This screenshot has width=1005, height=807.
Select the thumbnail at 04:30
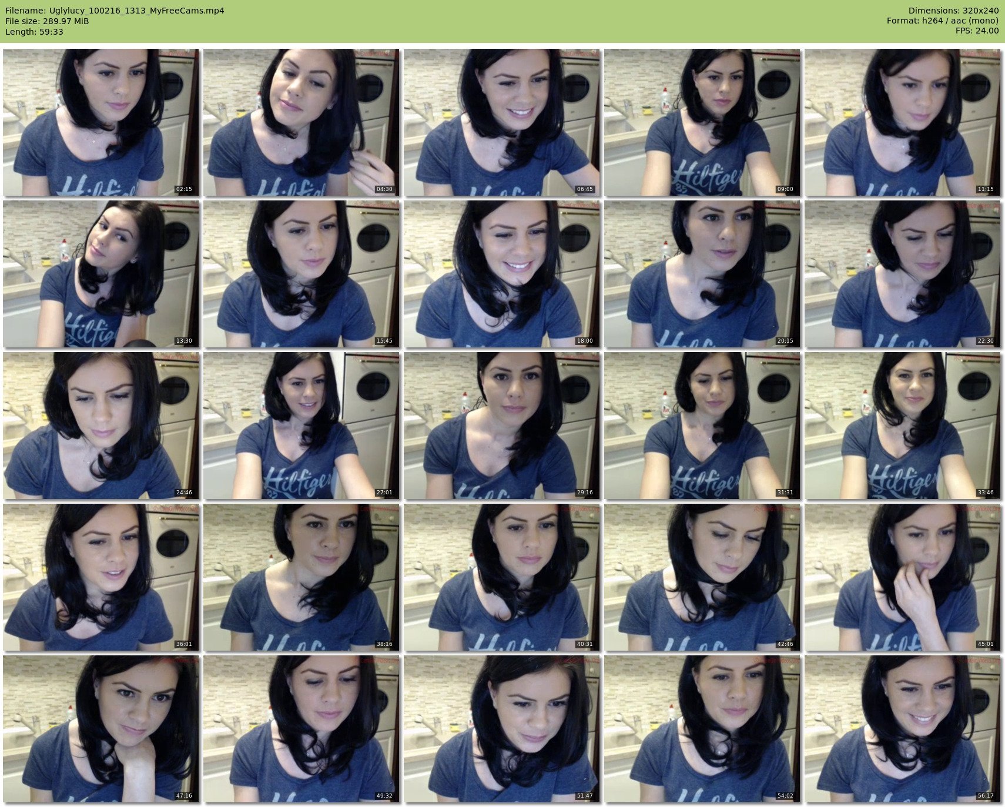[x=301, y=122]
